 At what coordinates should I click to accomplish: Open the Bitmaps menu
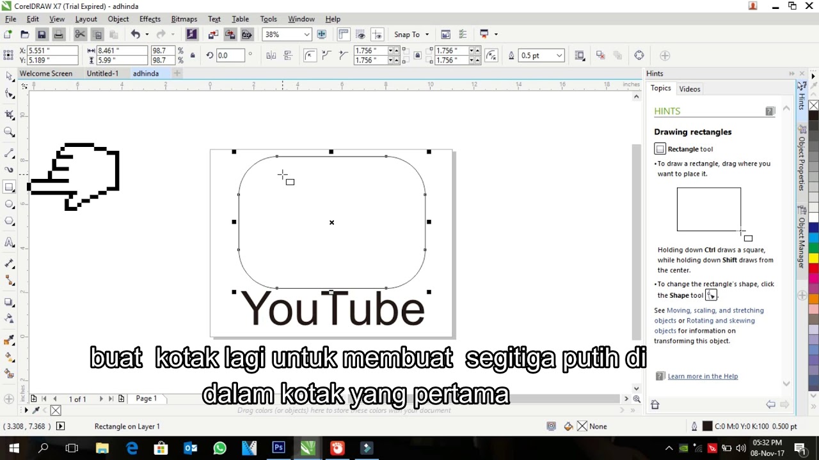[184, 19]
